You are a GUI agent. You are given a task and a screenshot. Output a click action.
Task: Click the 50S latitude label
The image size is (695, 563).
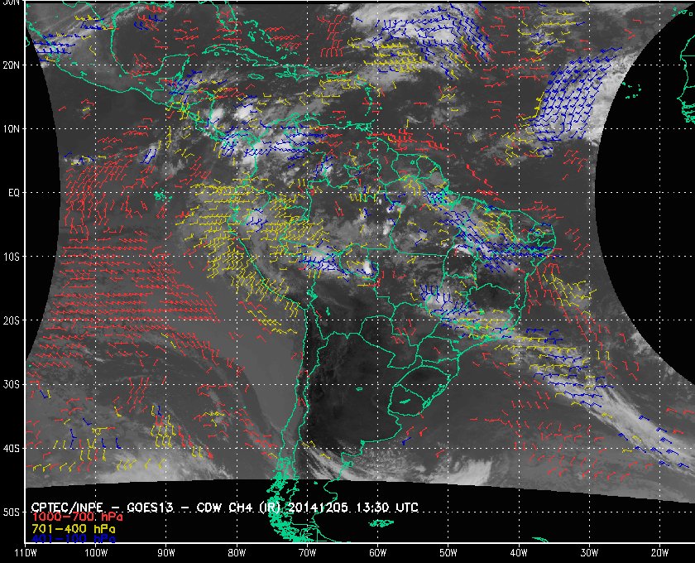point(11,512)
